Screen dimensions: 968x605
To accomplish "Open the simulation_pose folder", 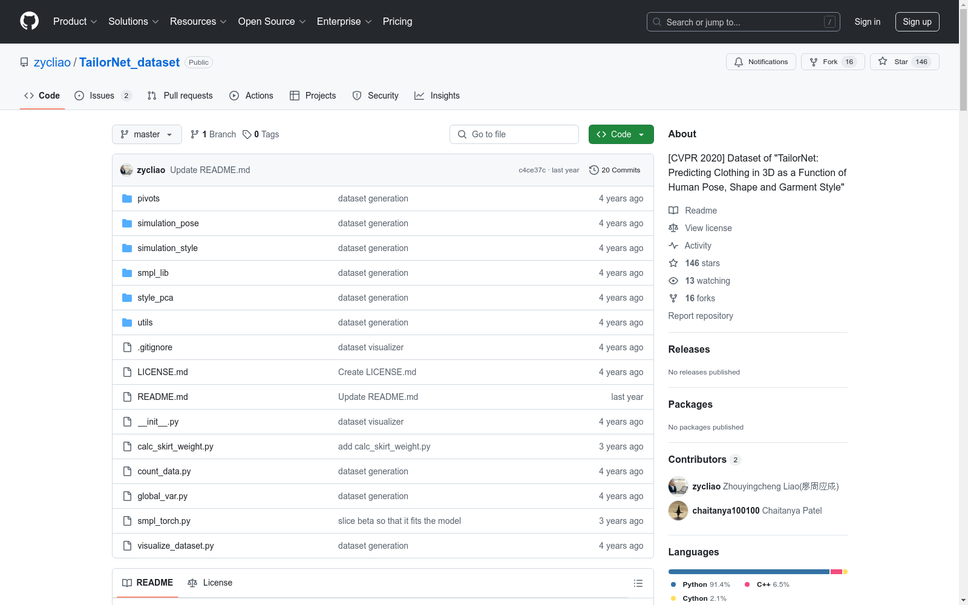I will click(x=168, y=223).
